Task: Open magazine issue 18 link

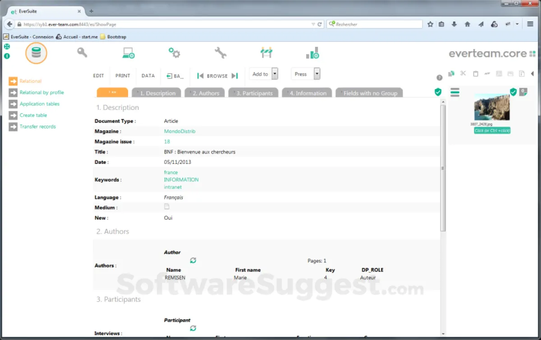Action: [167, 141]
